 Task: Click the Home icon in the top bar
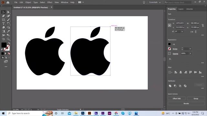[8, 2]
